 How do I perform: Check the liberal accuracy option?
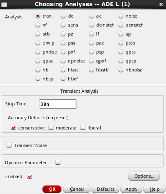coord(83,128)
